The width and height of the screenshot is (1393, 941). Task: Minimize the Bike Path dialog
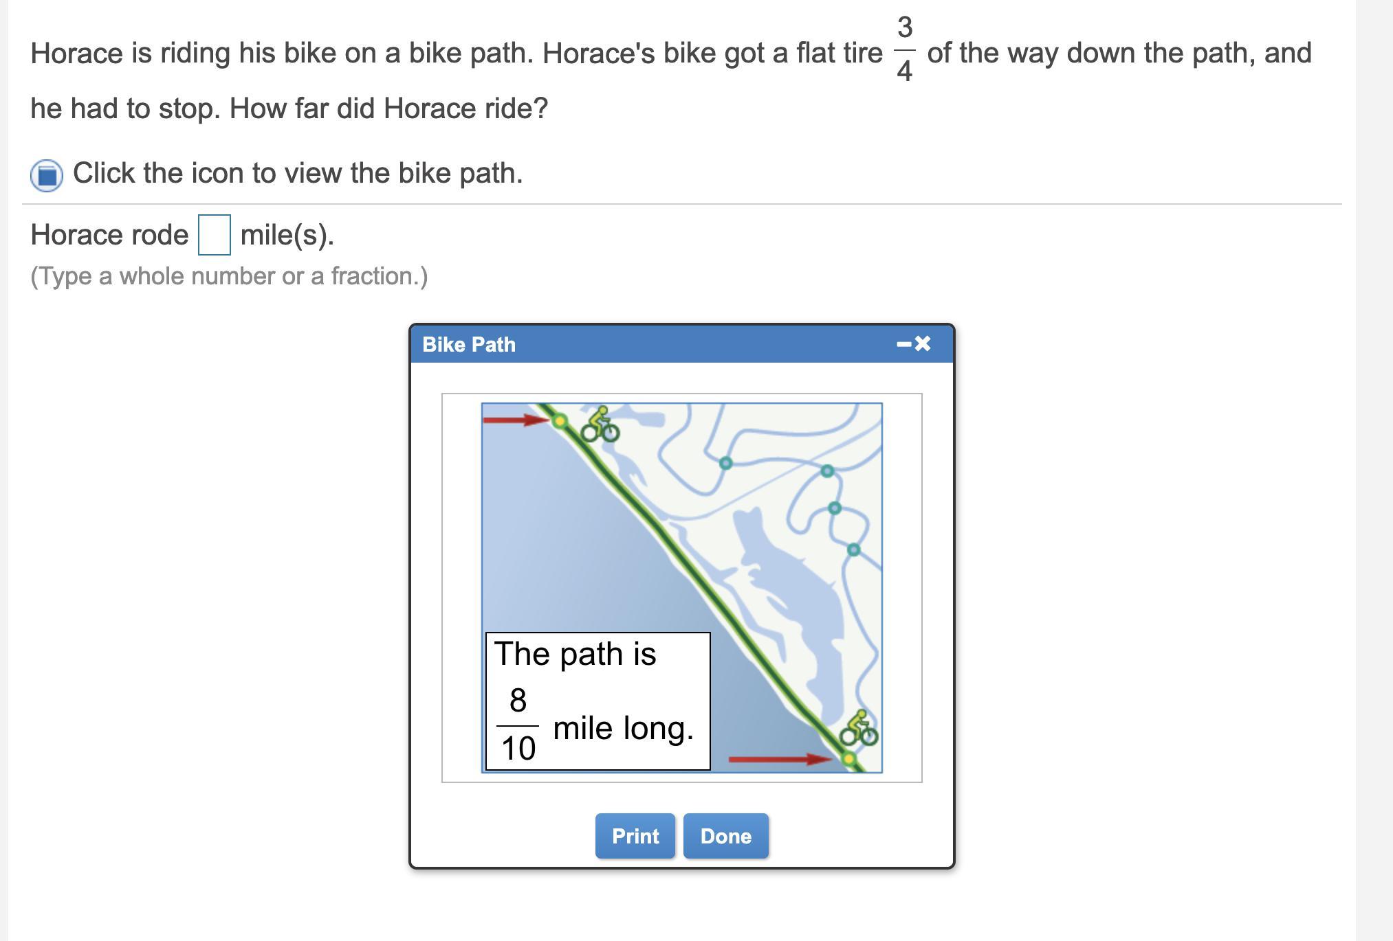tap(903, 344)
